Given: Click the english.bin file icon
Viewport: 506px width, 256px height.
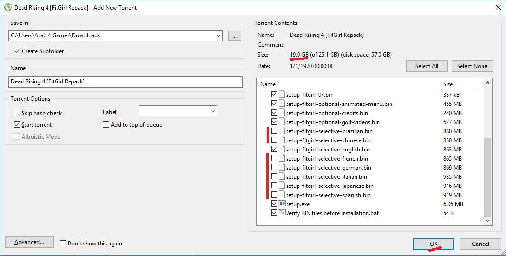Looking at the screenshot, I should pyautogui.click(x=282, y=150).
